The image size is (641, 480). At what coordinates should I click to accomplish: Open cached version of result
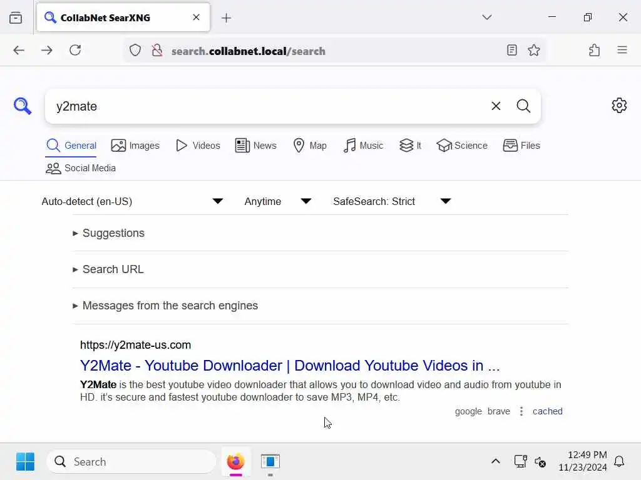(x=547, y=411)
